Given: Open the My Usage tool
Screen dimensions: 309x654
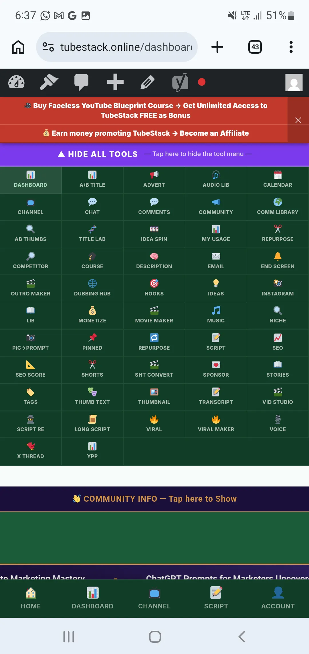Looking at the screenshot, I should click(216, 234).
